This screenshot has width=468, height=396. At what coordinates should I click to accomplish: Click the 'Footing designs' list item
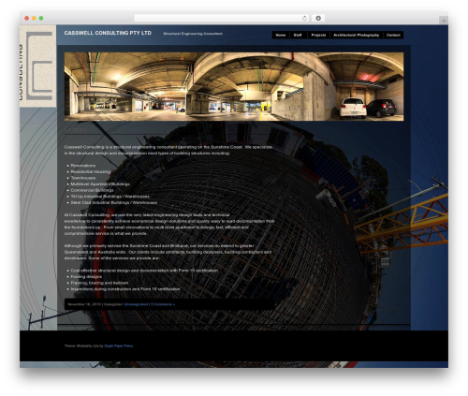coord(86,276)
